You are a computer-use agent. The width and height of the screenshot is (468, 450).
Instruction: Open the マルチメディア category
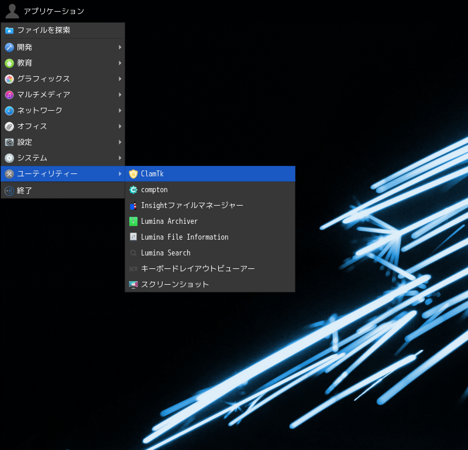pyautogui.click(x=43, y=95)
